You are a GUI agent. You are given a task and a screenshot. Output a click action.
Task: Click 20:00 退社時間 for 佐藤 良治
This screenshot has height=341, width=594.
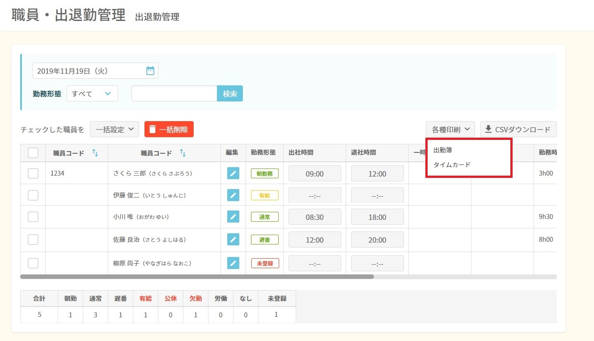tap(378, 240)
